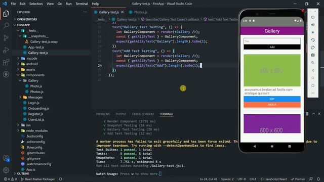The height and width of the screenshot is (182, 324).
Task: Open the Selection menu
Action: (x=36, y=4)
